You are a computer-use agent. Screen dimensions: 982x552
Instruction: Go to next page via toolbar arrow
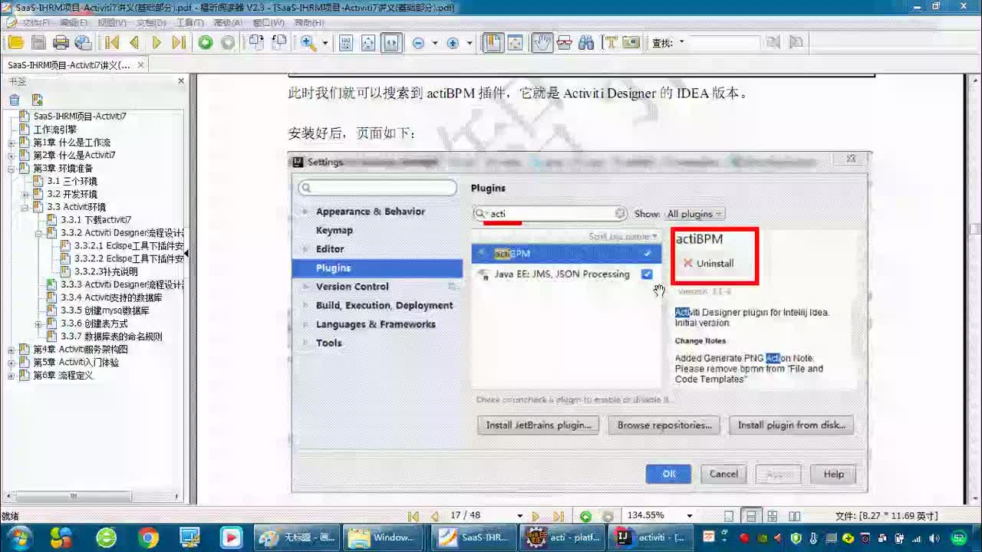157,43
